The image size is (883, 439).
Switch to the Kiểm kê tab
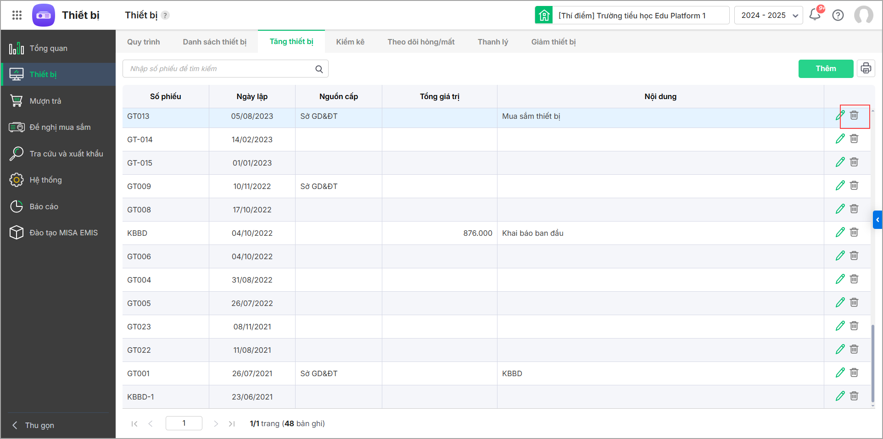coord(350,42)
